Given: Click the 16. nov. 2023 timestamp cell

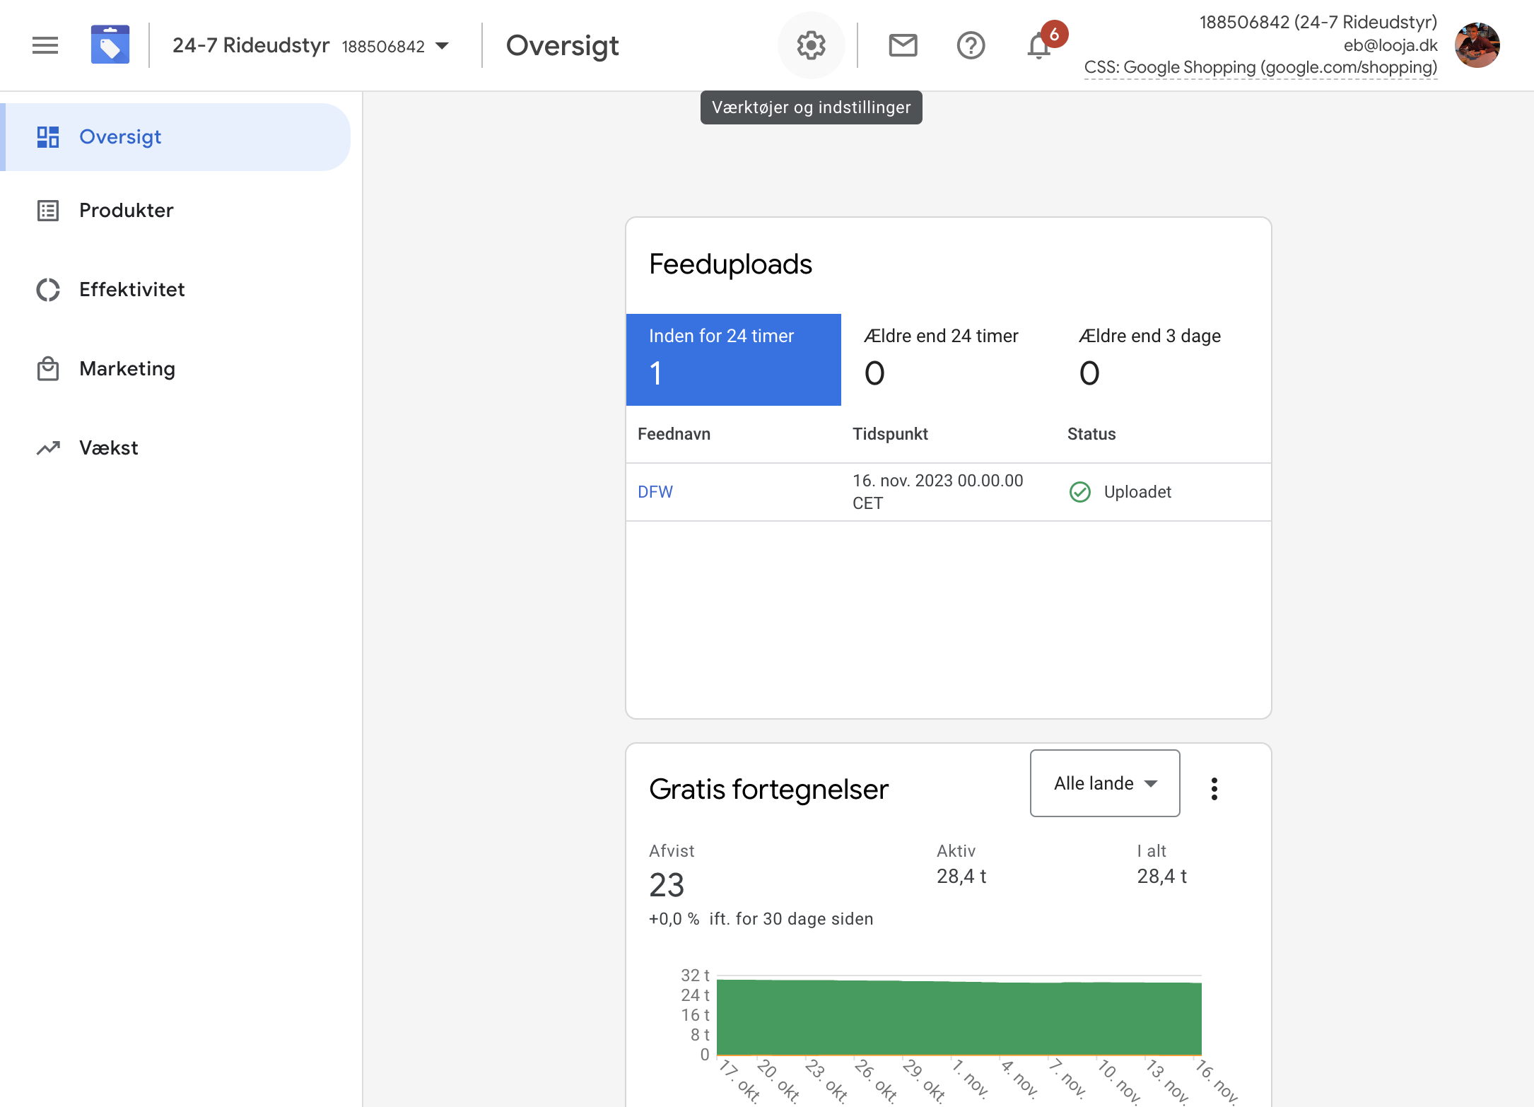Looking at the screenshot, I should click(937, 492).
